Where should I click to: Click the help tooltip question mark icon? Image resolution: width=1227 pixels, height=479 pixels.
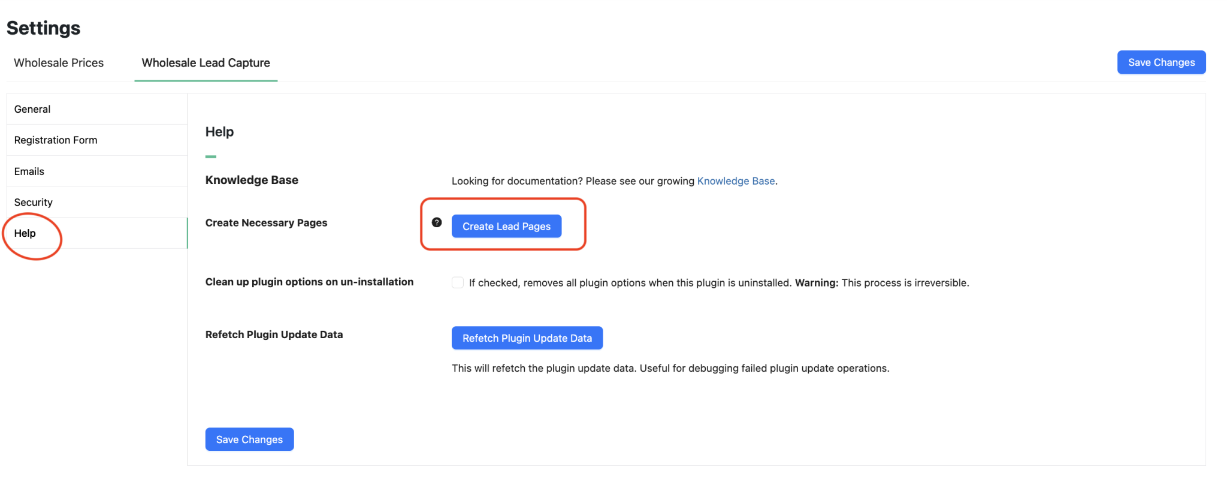437,222
